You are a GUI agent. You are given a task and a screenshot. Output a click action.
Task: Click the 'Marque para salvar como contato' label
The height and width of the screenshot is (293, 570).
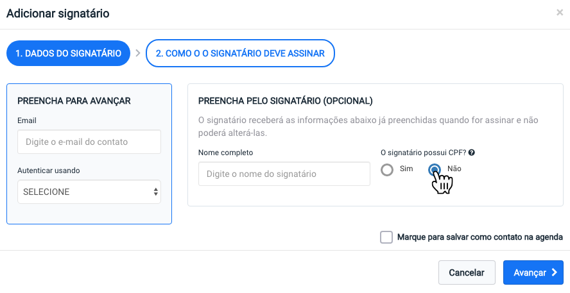point(480,237)
